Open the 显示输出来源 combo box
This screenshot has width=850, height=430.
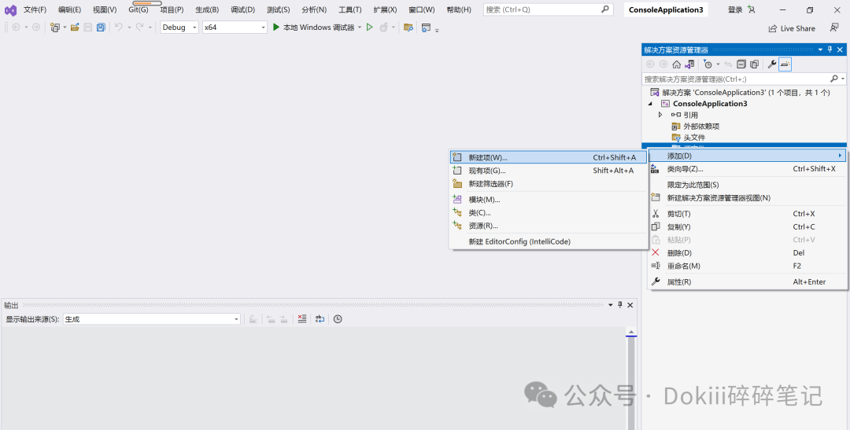(151, 319)
